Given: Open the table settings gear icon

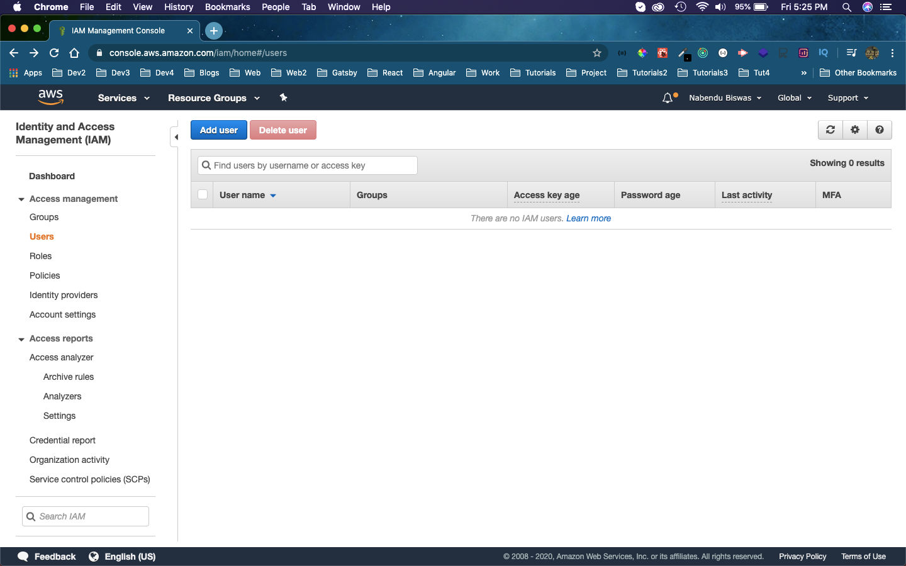Looking at the screenshot, I should pyautogui.click(x=855, y=130).
